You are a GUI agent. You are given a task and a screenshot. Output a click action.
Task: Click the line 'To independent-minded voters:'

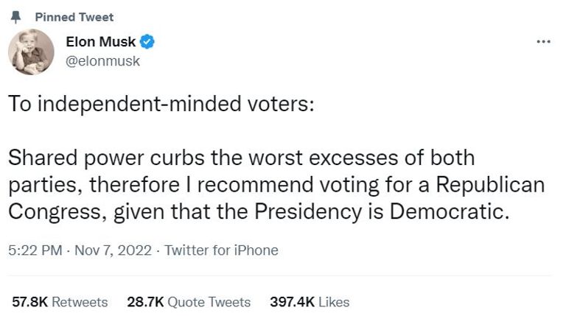point(161,104)
